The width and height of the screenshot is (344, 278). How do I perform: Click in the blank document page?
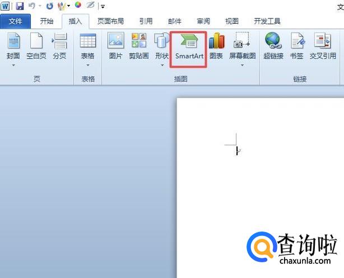261,188
